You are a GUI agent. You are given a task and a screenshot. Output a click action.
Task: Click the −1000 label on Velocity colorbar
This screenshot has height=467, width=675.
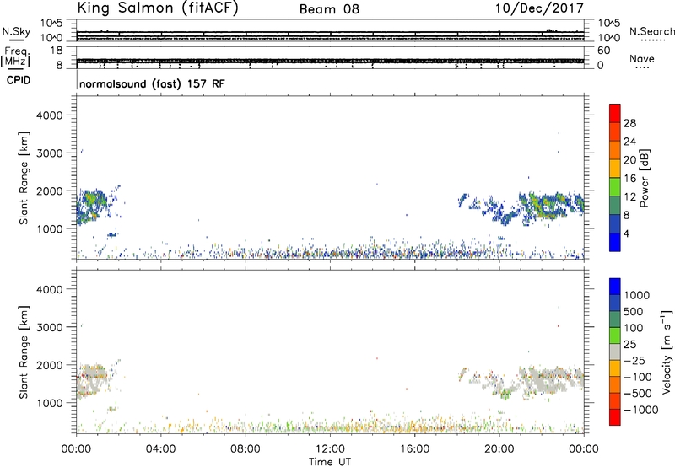pos(640,410)
